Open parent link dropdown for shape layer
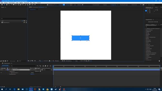162x91 pixels. click(x=47, y=70)
